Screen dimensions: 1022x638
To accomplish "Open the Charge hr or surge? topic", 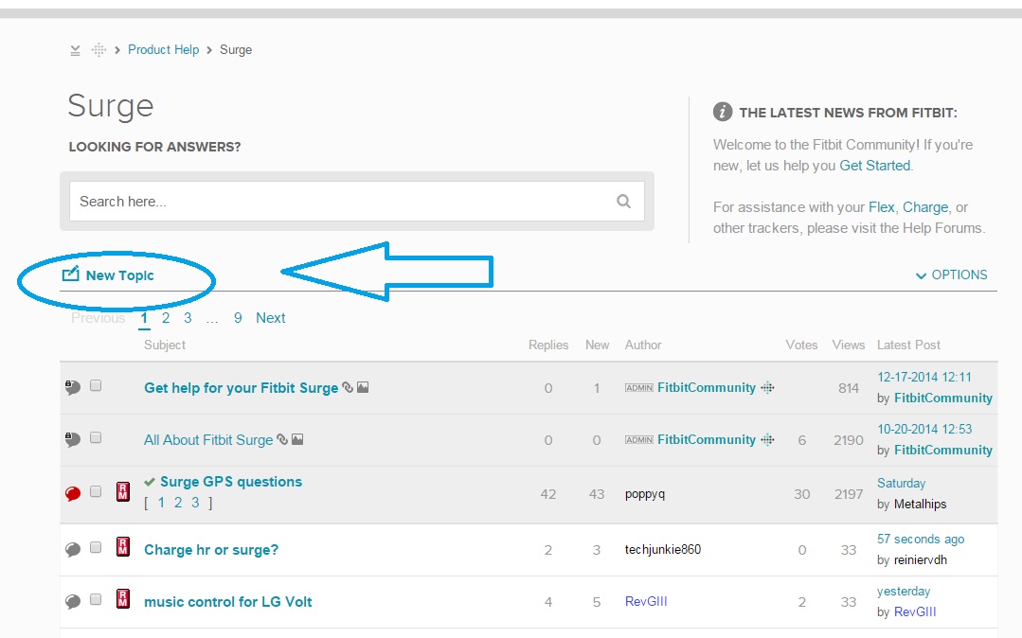I will (211, 550).
